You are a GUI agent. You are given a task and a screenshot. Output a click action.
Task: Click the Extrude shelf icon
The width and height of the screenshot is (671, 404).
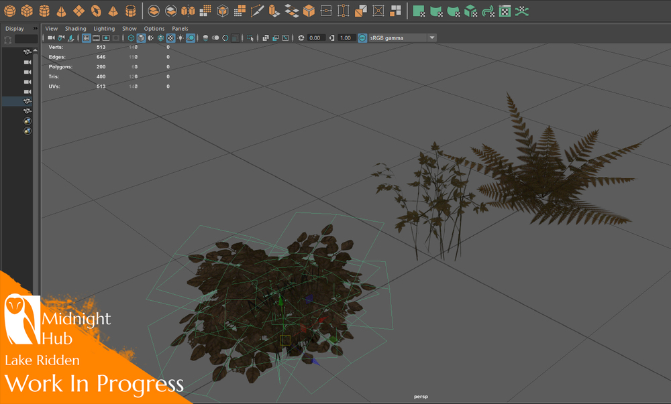pos(274,11)
